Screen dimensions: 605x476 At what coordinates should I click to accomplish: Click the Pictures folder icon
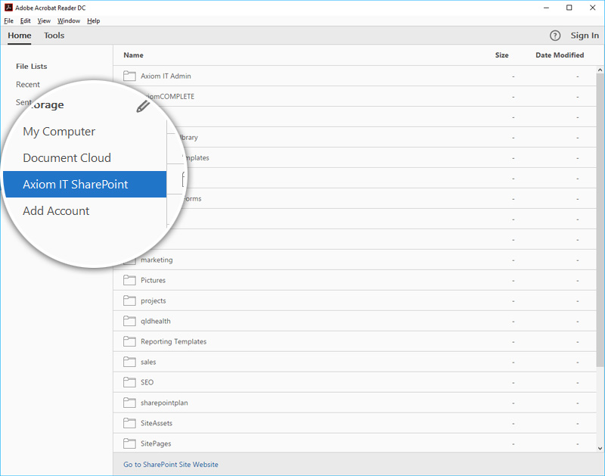129,280
